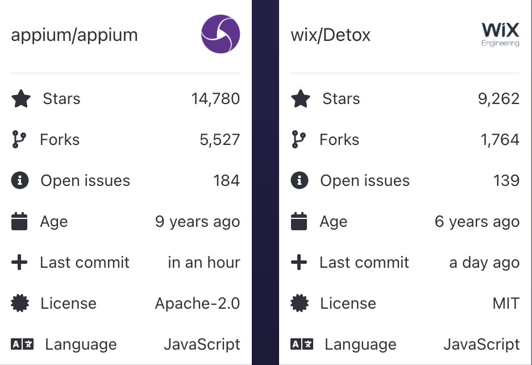Screen dimensions: 532x365
Task: Click the Language label in appium card
Action: coord(81,345)
